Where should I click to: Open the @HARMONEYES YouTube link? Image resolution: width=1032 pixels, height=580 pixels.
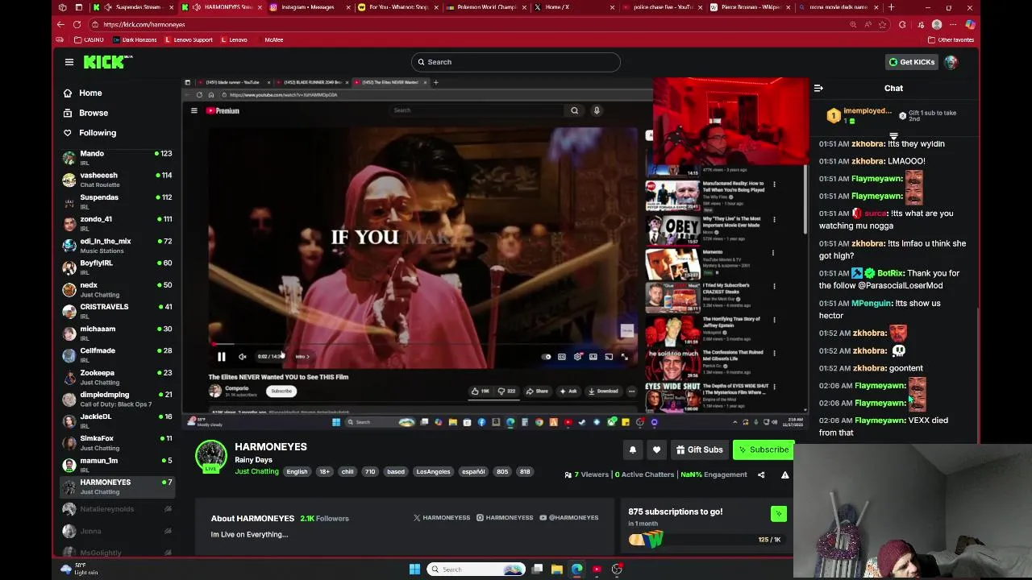tap(569, 518)
